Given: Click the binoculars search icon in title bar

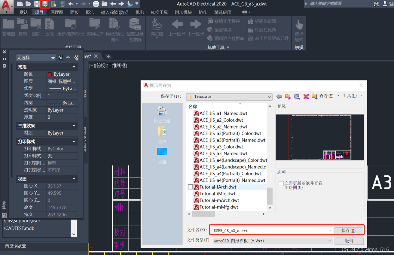Looking at the screenshot, I should [x=376, y=4].
